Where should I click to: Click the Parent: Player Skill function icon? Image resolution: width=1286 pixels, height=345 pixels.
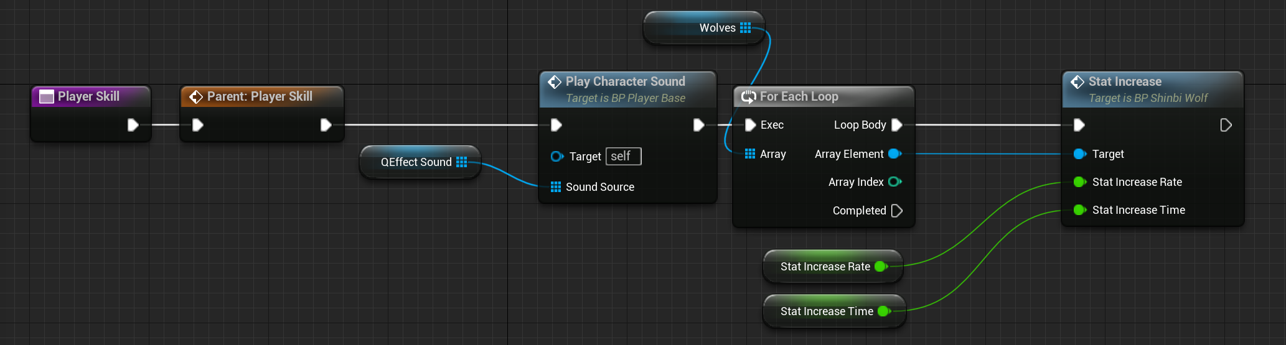pyautogui.click(x=196, y=96)
